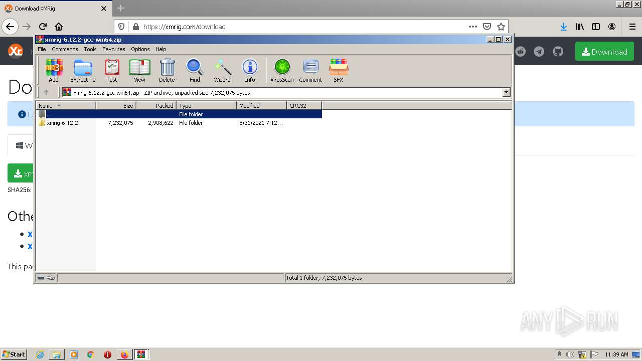Click the taskbar clock 11:39 AM

click(x=616, y=354)
